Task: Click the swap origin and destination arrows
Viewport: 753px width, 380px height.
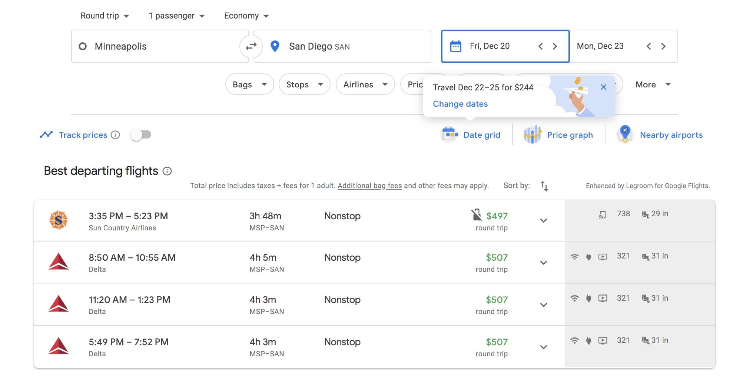Action: coord(251,46)
